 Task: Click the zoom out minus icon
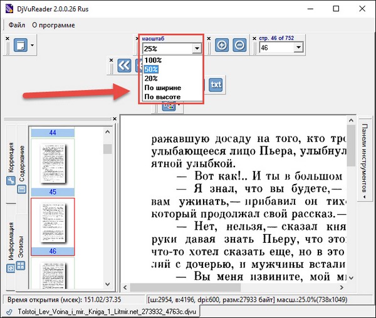(239, 45)
